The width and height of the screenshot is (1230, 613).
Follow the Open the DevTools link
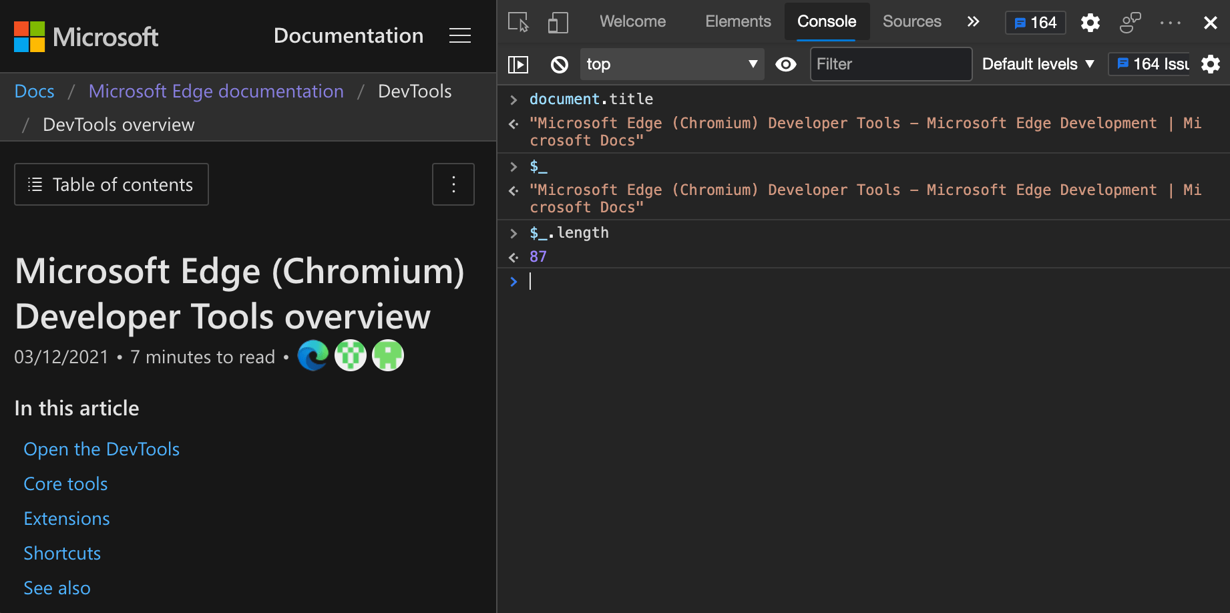[101, 449]
